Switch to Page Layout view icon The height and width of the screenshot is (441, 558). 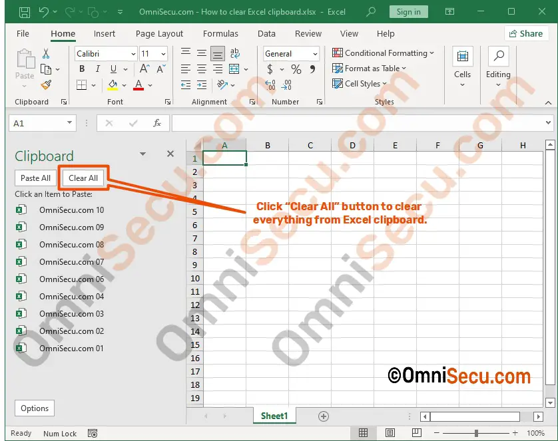pyautogui.click(x=390, y=433)
